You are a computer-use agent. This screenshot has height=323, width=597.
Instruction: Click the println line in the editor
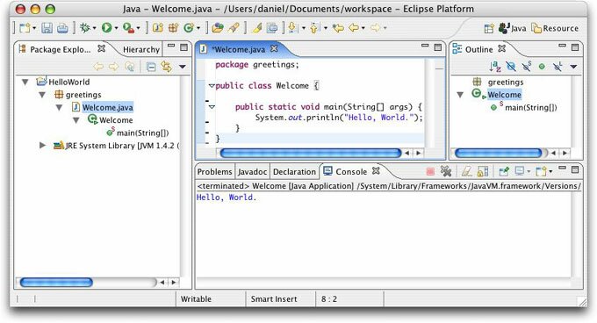click(x=339, y=118)
